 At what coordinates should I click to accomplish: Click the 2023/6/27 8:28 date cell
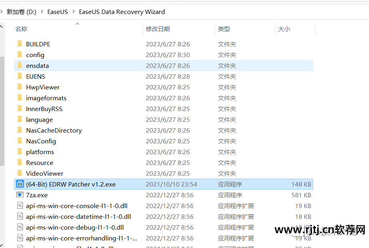(168, 77)
